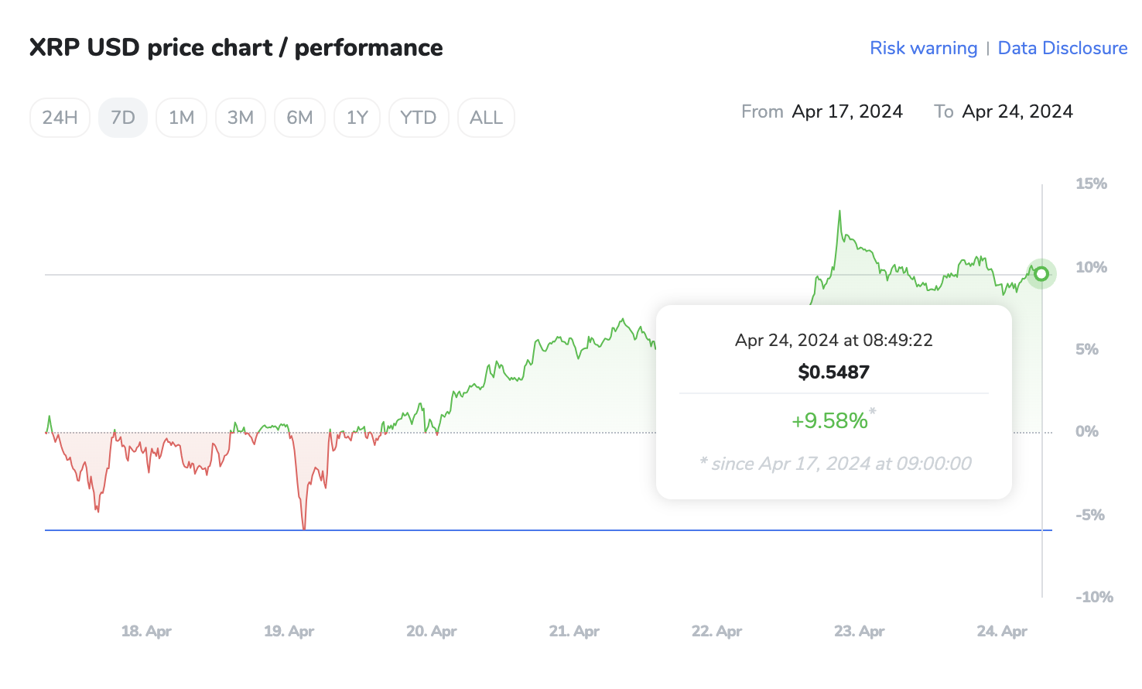Switch to 7D time range
Screen dimensions: 1142x689
122,118
